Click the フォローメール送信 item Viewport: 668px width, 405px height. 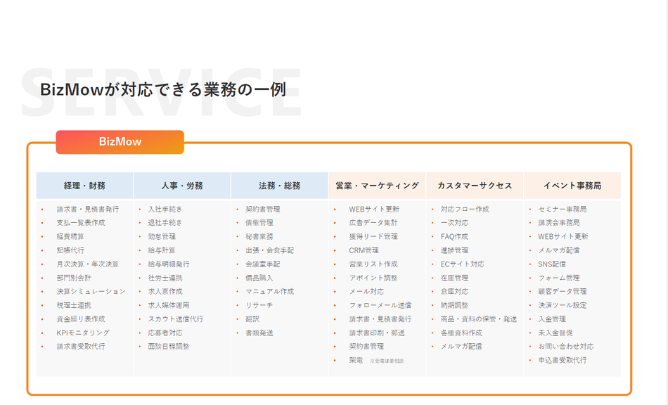(x=380, y=305)
